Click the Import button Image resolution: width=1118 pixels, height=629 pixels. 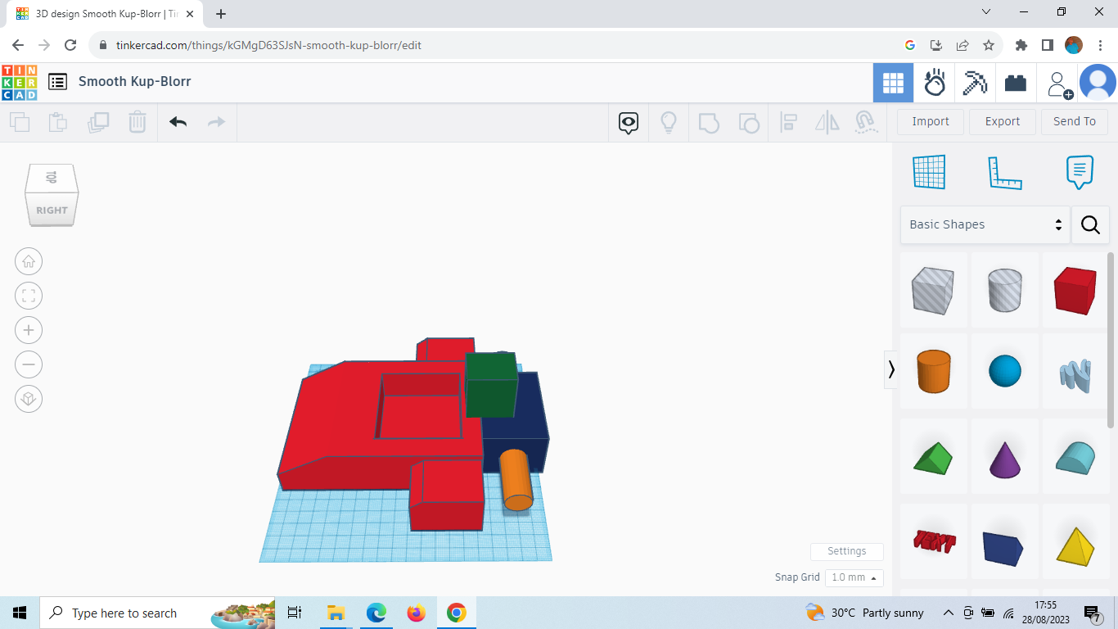[x=930, y=121]
